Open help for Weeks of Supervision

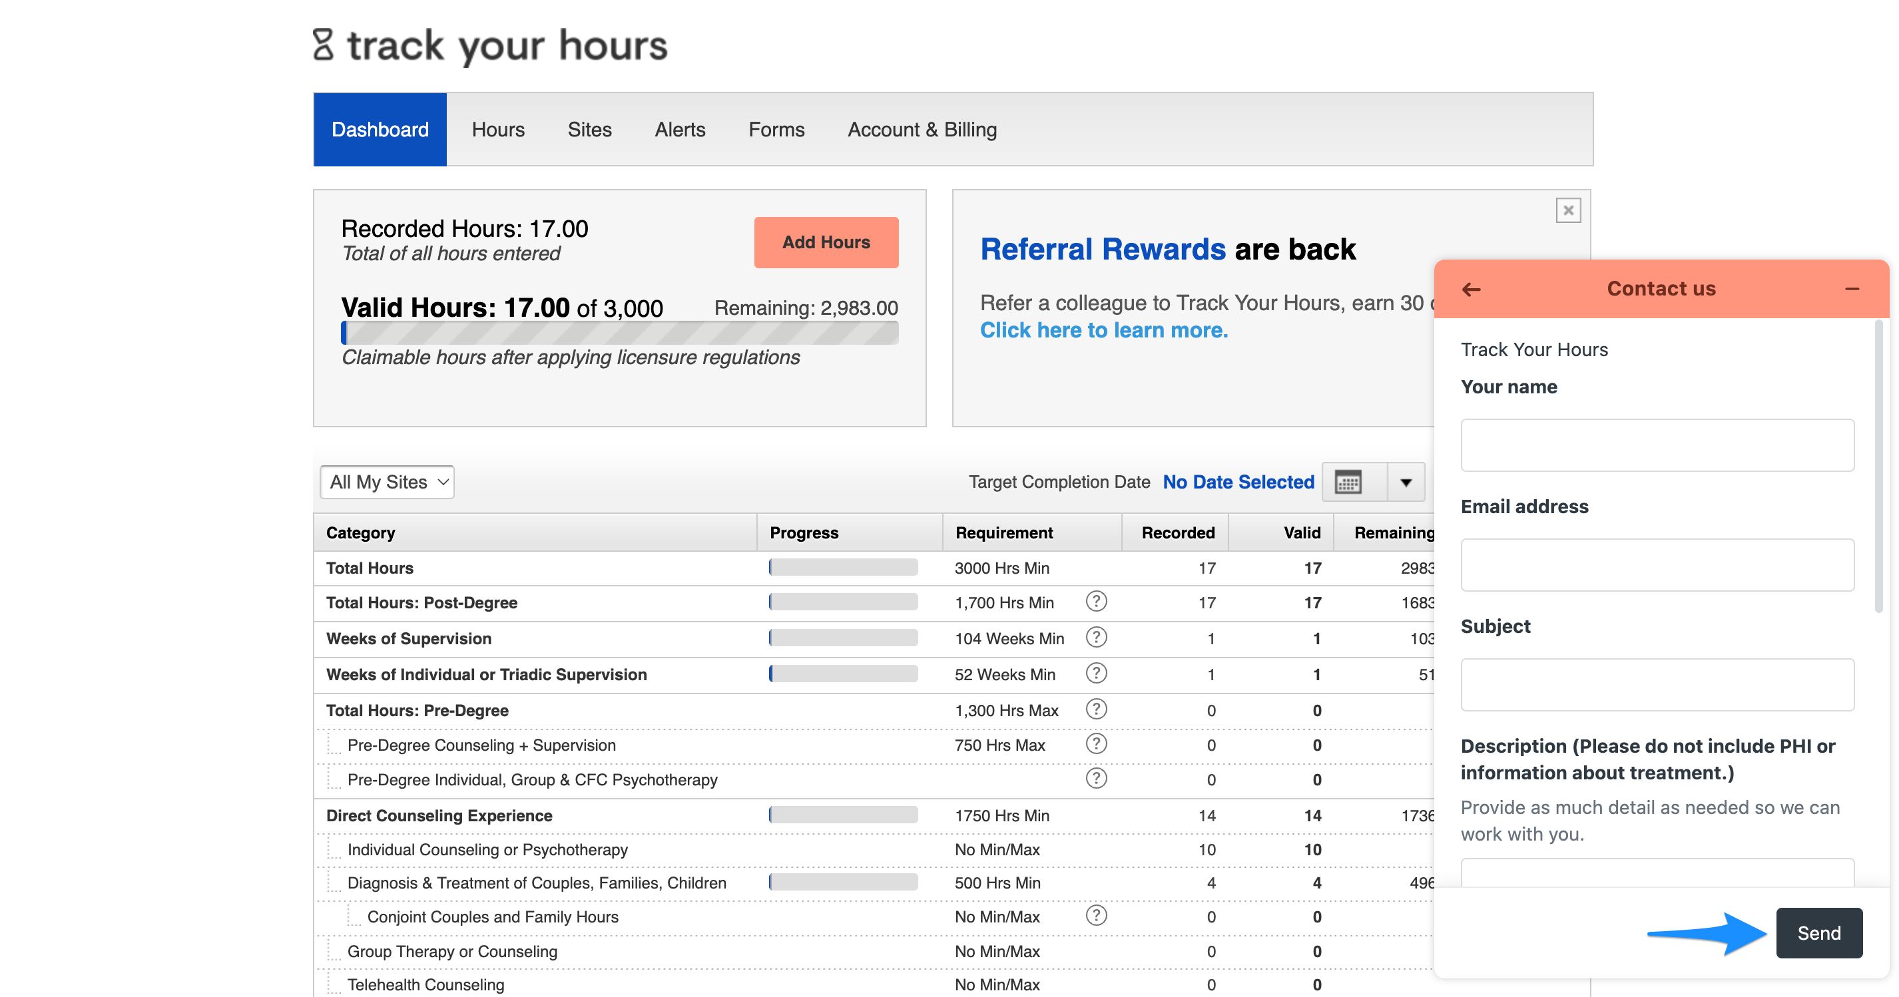[1096, 637]
